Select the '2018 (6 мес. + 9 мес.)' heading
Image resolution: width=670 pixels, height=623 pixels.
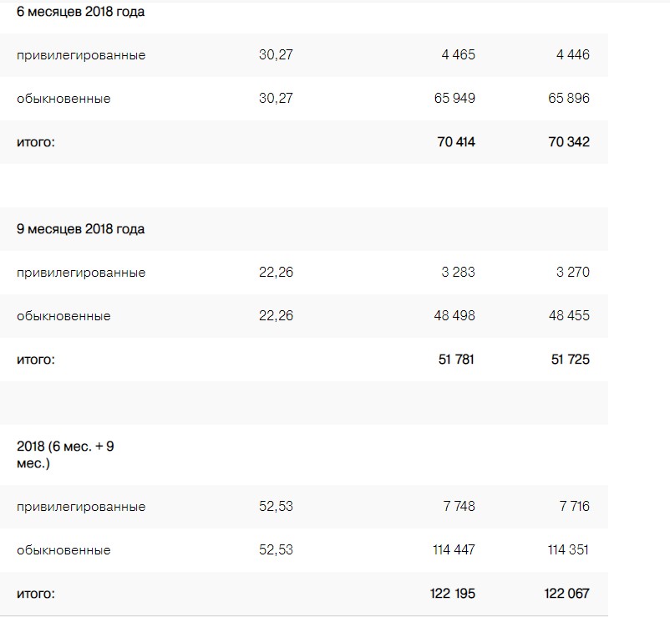65,455
